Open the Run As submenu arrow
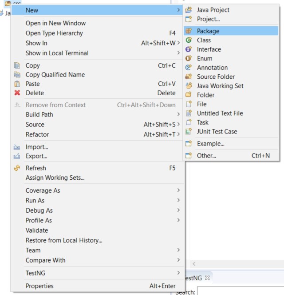Image resolution: width=284 pixels, height=295 pixels. (178, 201)
